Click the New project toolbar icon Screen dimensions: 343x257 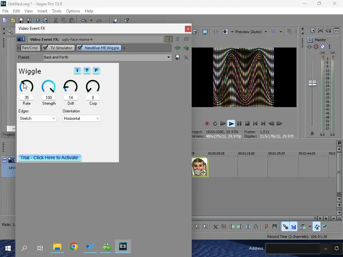(x=5, y=20)
